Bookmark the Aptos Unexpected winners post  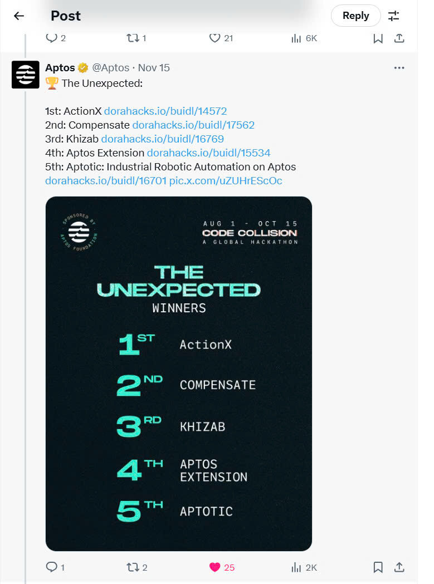coord(378,567)
